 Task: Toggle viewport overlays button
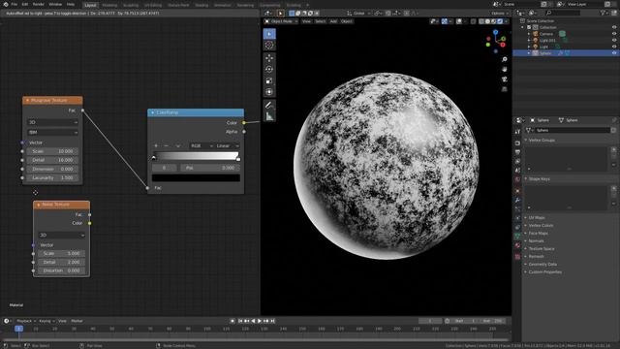(x=458, y=21)
